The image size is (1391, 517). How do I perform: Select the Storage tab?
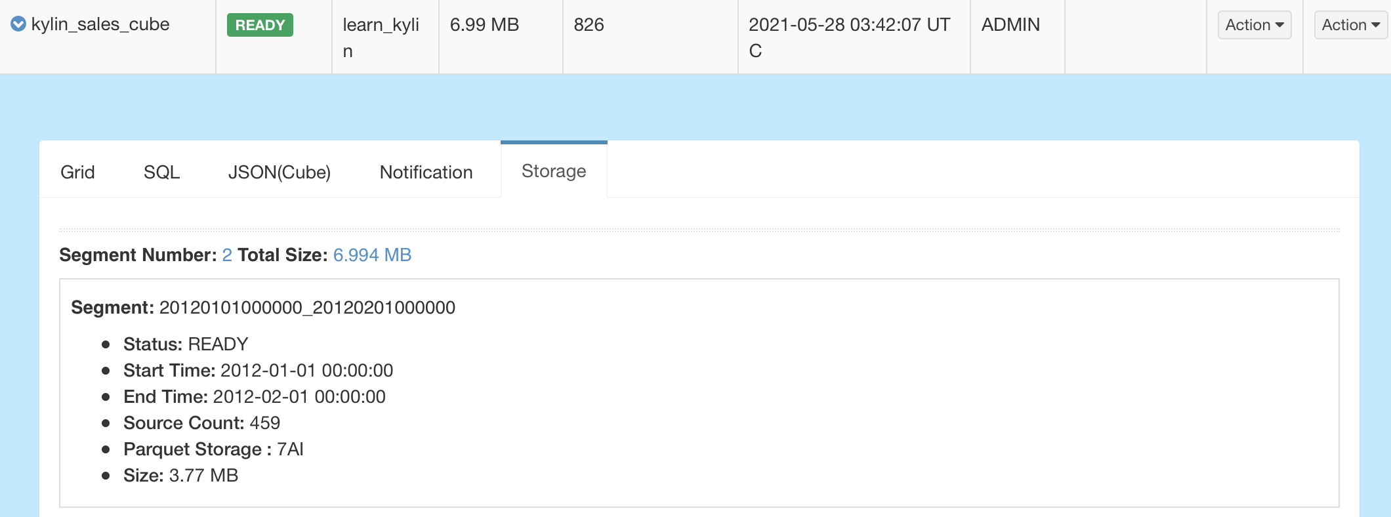(x=554, y=171)
